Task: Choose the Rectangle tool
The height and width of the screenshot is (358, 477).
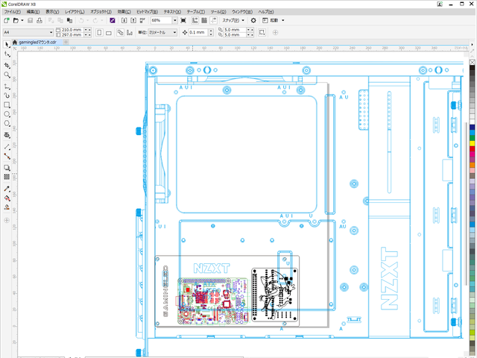Action: (x=7, y=105)
